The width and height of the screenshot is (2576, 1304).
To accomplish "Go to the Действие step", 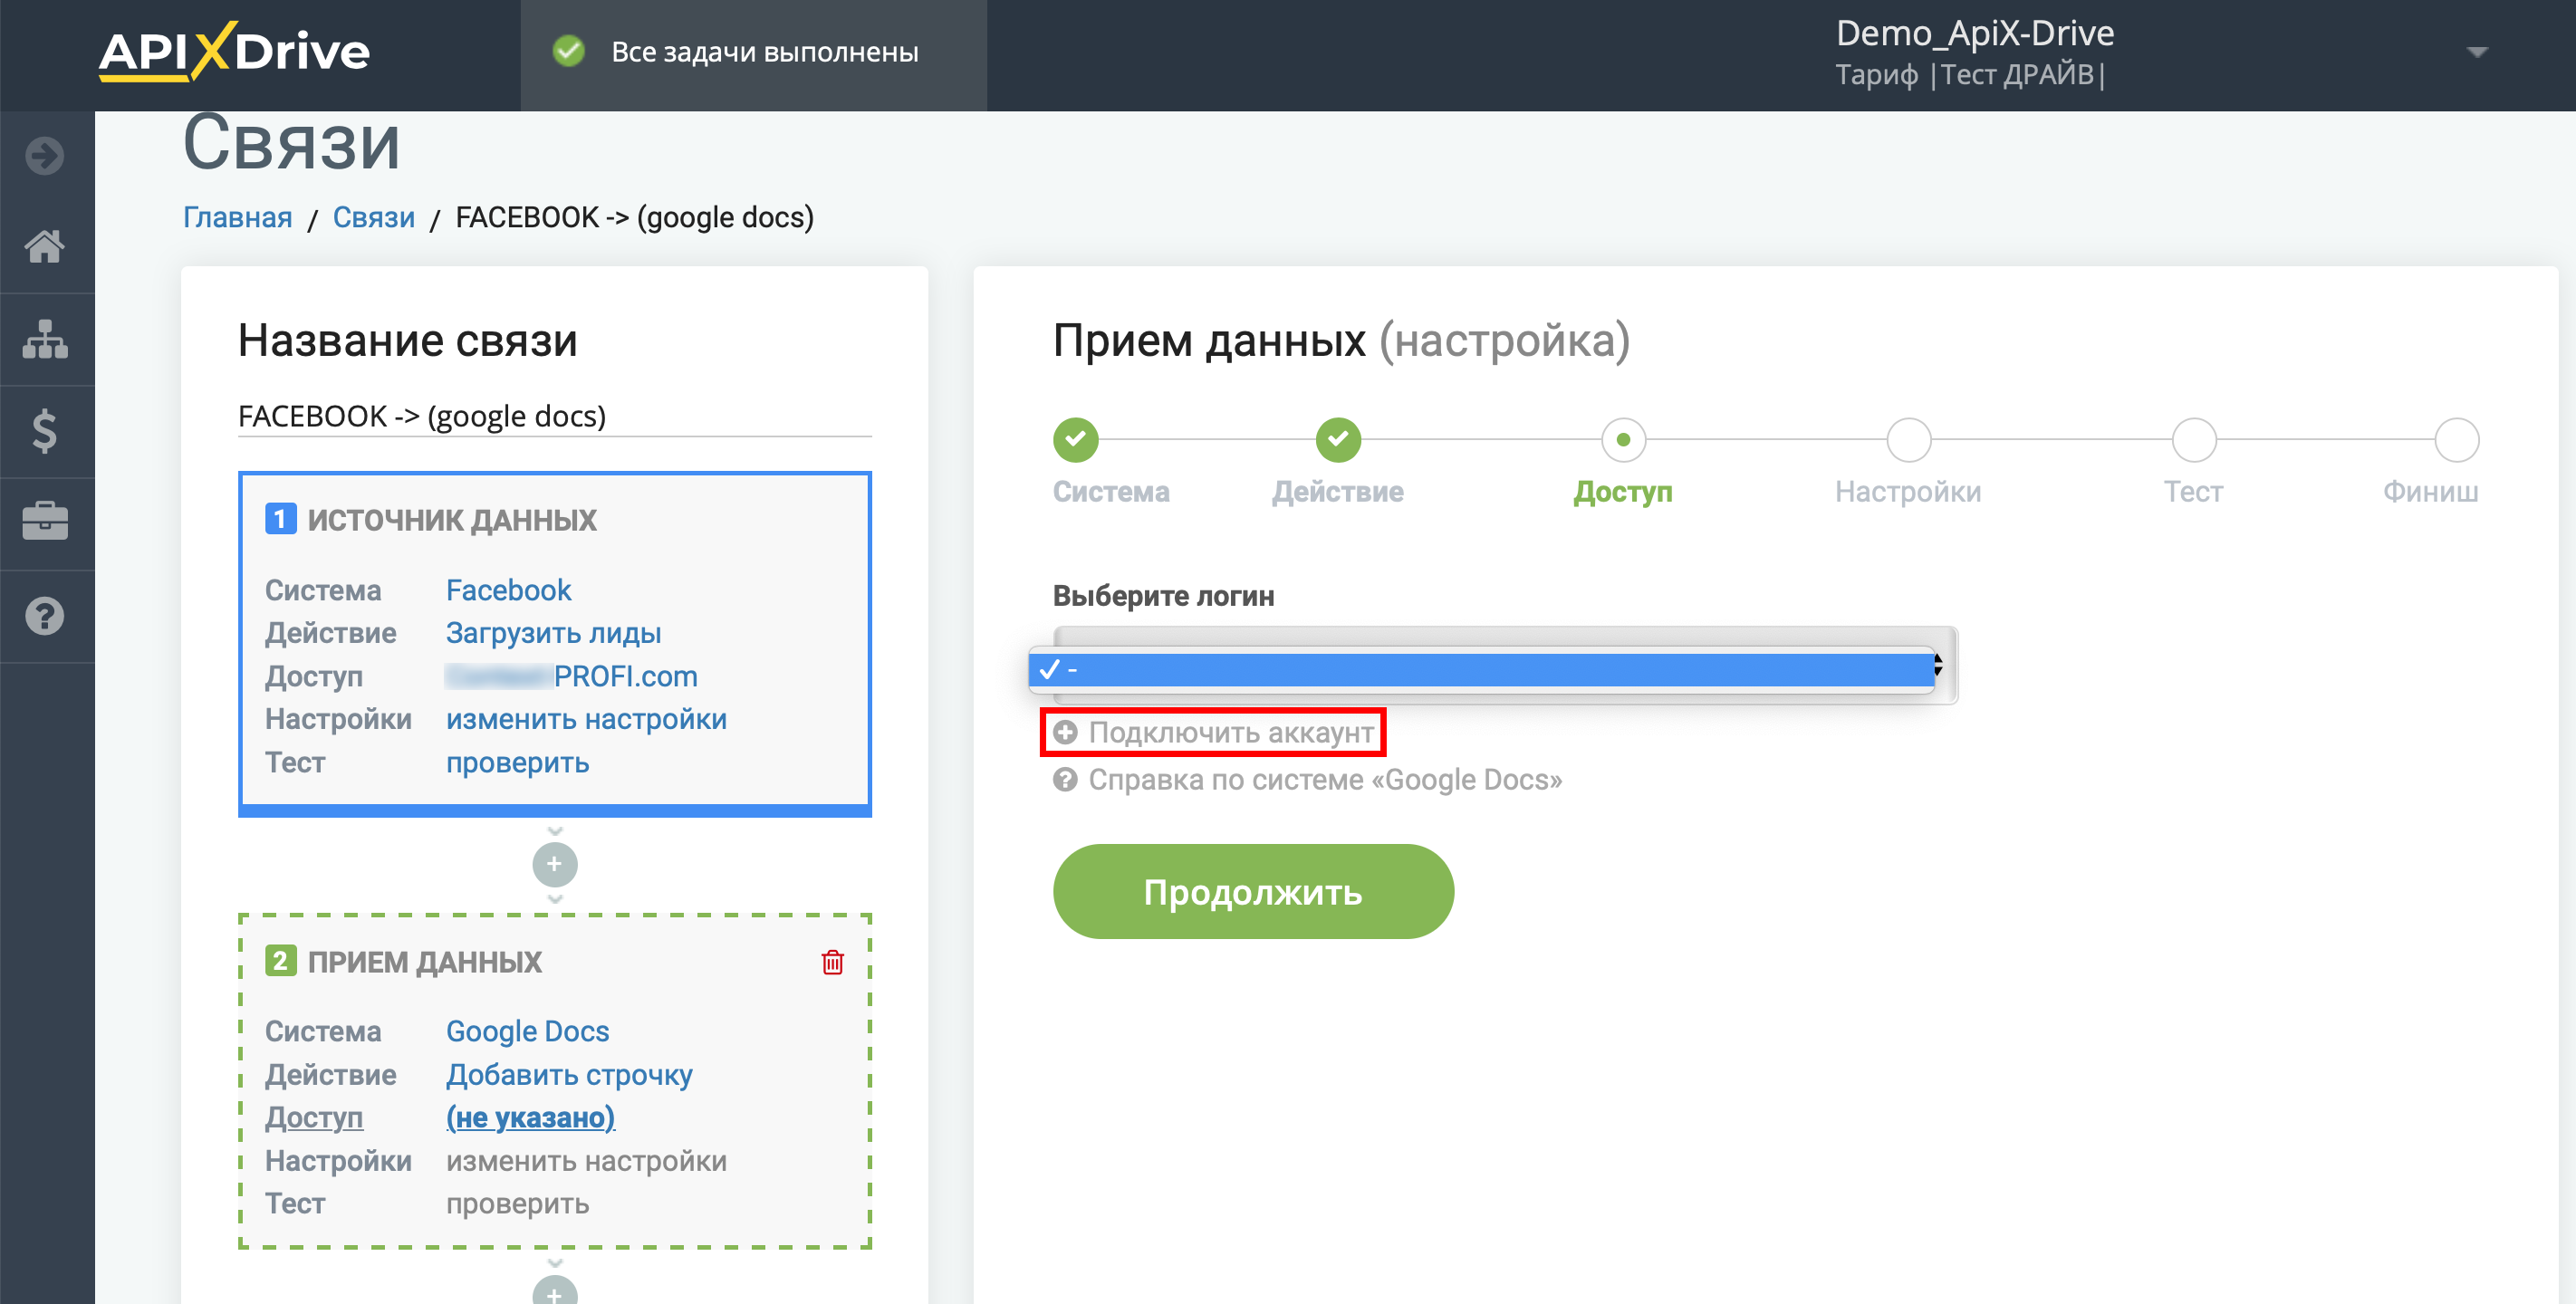I will click(1338, 440).
